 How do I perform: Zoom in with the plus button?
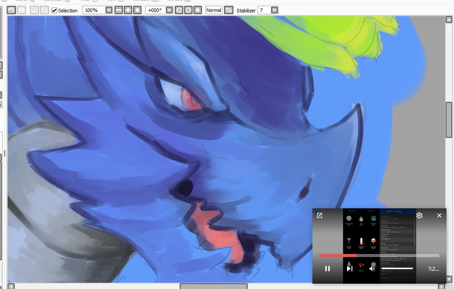point(128,10)
